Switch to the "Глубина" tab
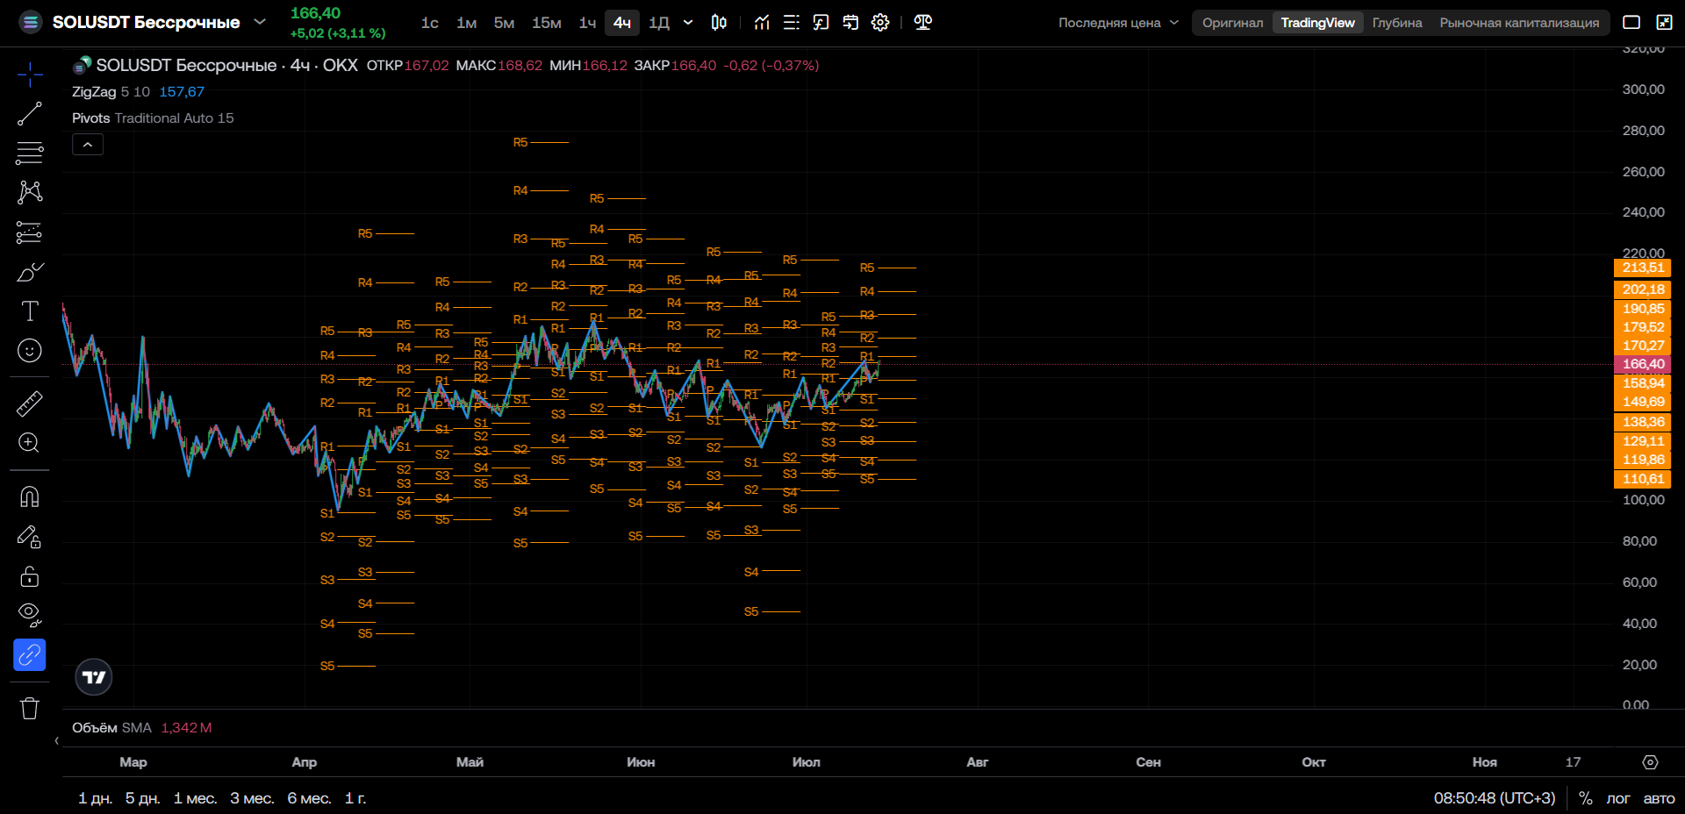1685x814 pixels. point(1396,23)
